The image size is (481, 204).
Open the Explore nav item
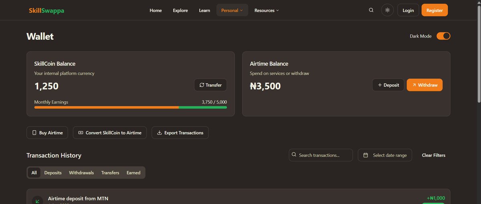click(x=180, y=10)
